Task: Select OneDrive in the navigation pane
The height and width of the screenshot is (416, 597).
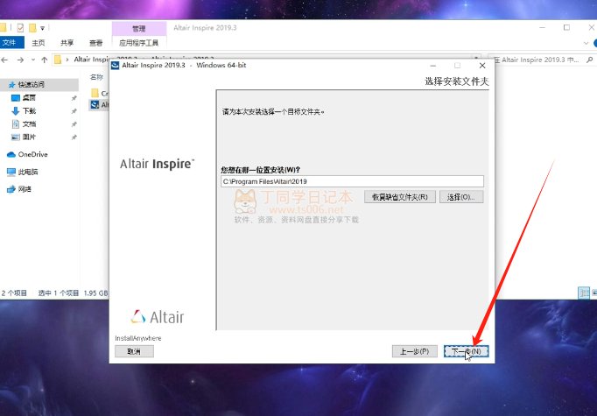Action: tap(32, 154)
